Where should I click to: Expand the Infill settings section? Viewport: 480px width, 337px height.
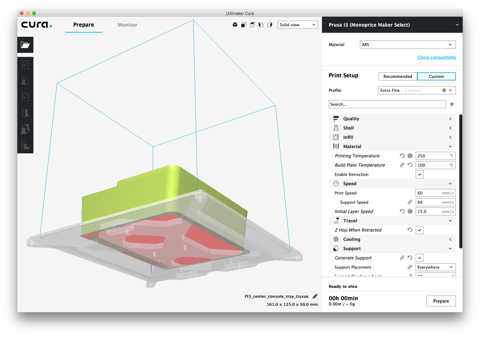[392, 137]
